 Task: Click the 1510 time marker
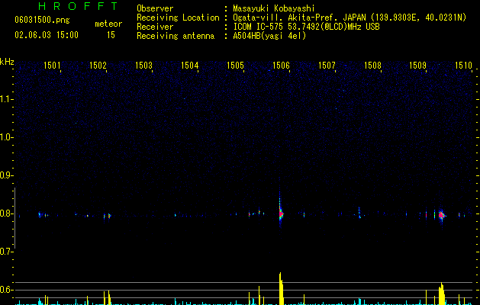coord(463,66)
